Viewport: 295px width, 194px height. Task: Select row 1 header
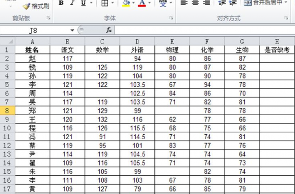point(7,50)
